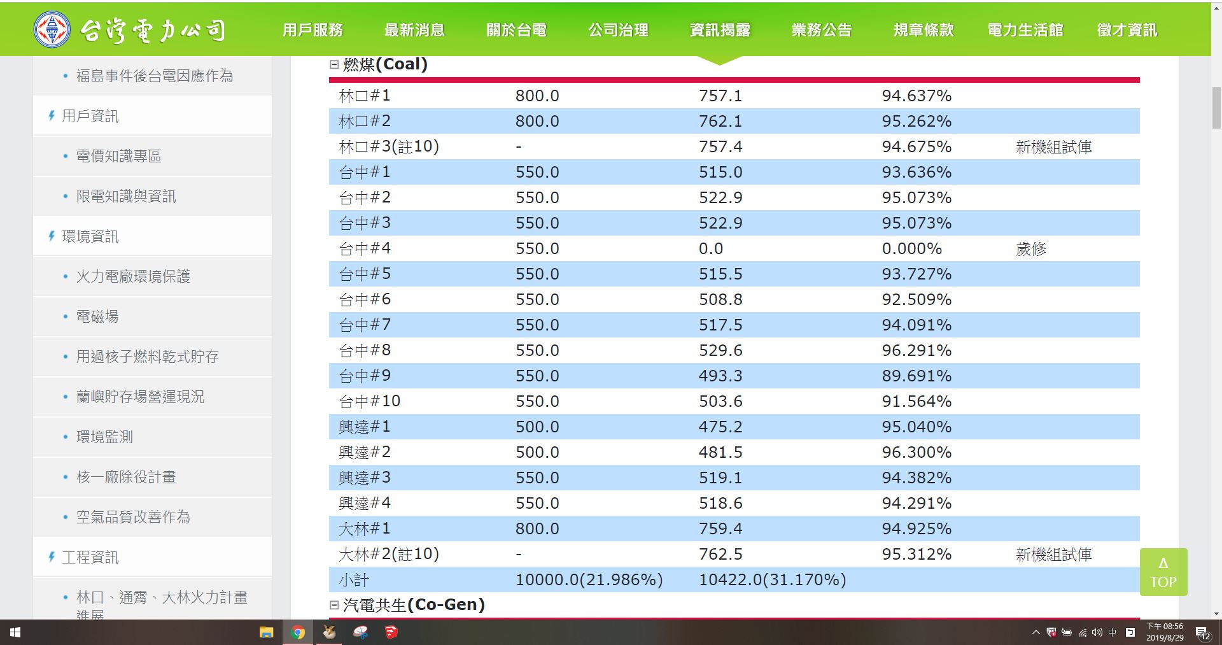Image resolution: width=1222 pixels, height=645 pixels.
Task: Open the 資訊揭露 menu
Action: tap(720, 30)
